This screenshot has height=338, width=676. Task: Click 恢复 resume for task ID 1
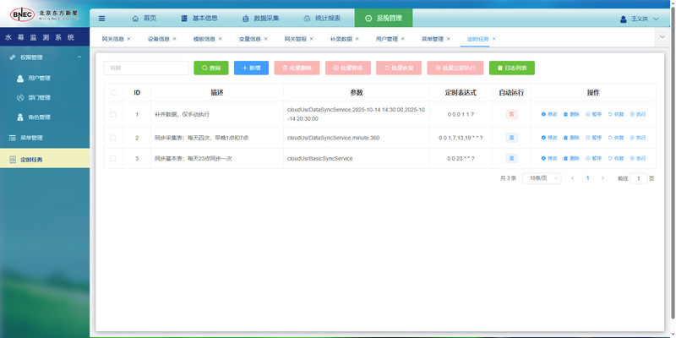[616, 114]
